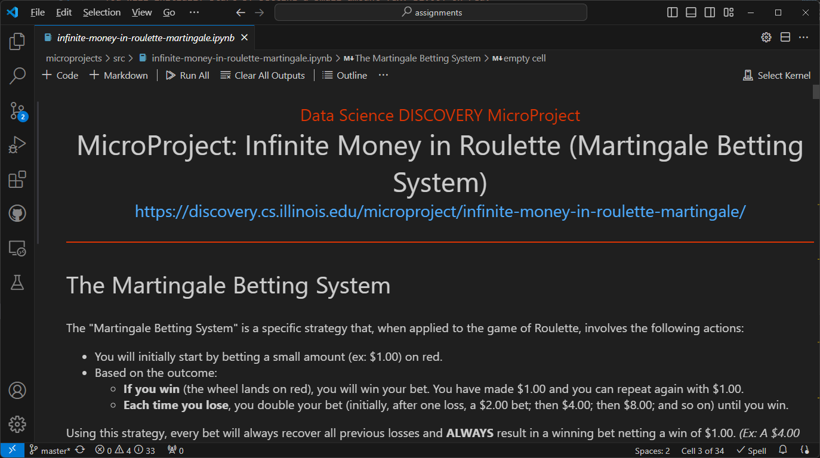
Task: Open Source Control with 2 pending changes
Action: pyautogui.click(x=17, y=110)
